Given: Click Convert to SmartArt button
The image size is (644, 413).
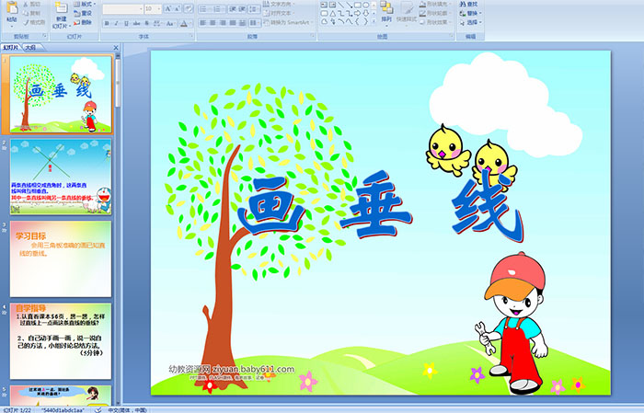Looking at the screenshot, I should pos(289,22).
